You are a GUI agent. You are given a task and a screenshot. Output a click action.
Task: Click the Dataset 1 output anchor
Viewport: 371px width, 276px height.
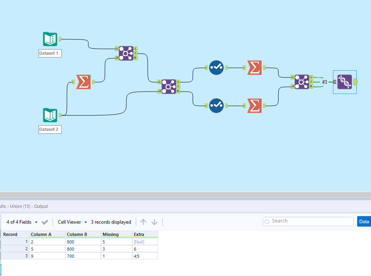pos(60,39)
